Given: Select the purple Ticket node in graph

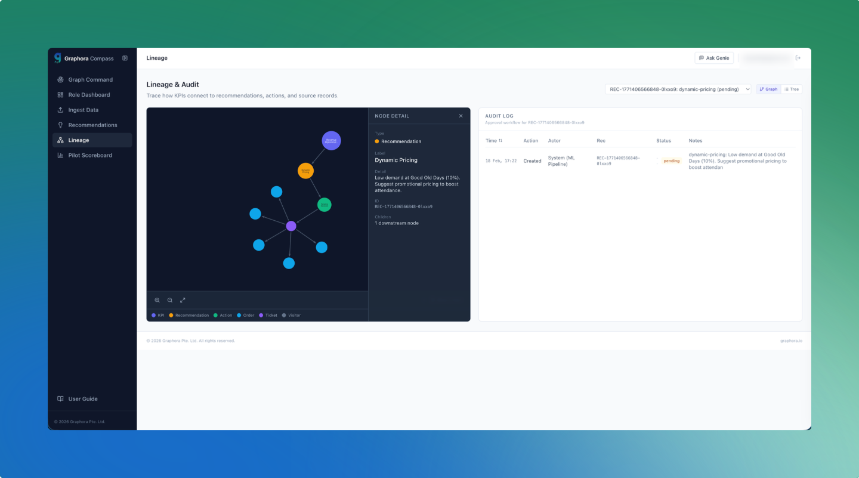Looking at the screenshot, I should pos(291,226).
